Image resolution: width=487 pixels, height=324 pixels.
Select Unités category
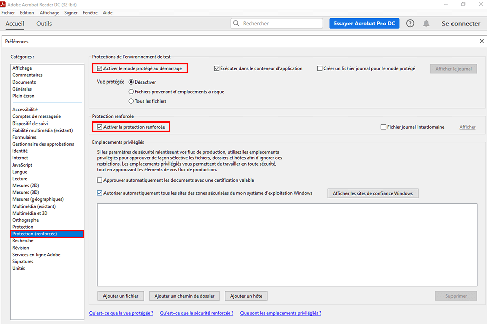[19, 268]
